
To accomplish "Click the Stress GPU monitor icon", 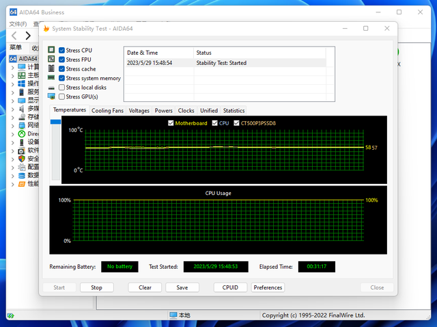I will click(51, 96).
